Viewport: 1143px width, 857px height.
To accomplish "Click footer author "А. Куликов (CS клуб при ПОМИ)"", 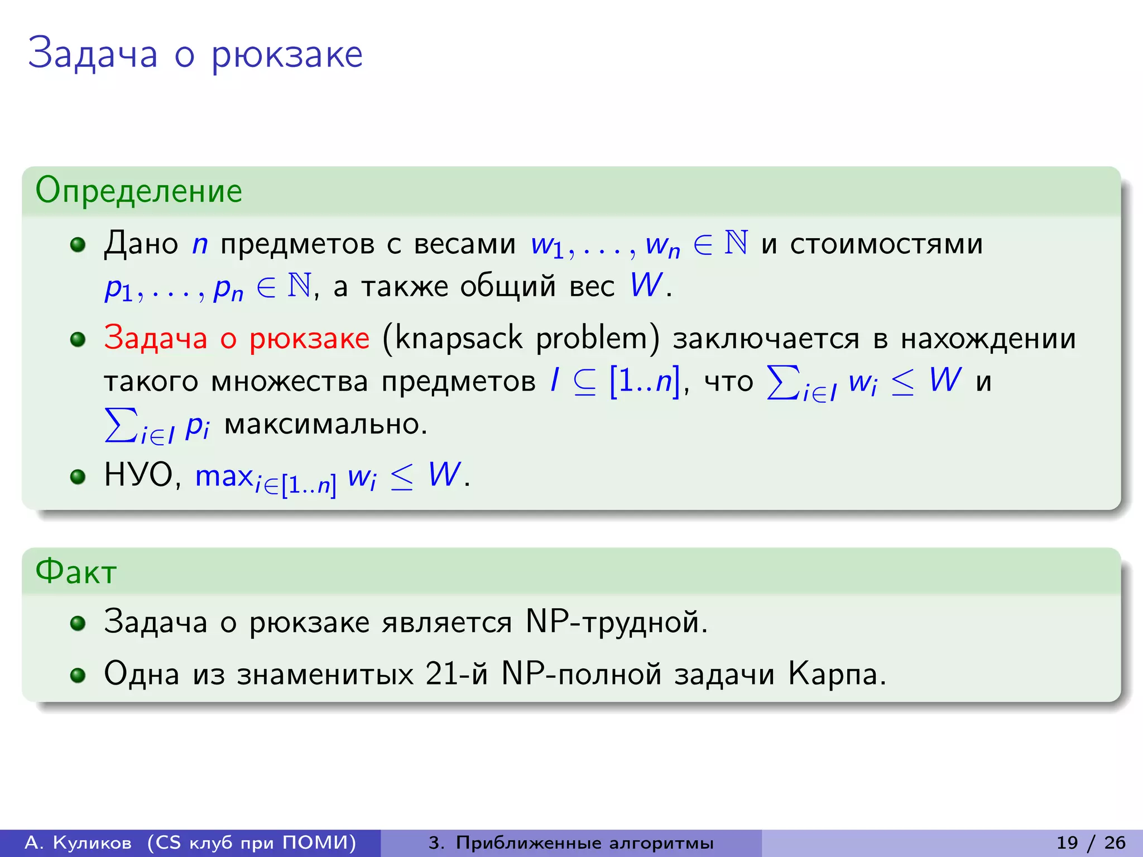I will 190,842.
